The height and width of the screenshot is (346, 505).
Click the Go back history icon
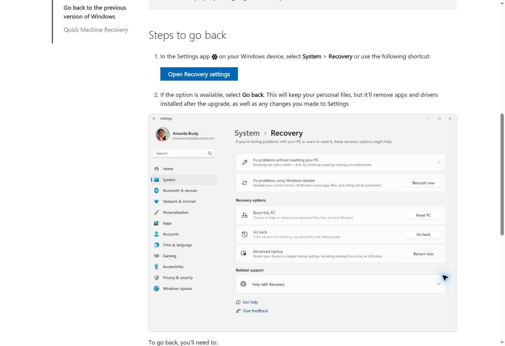245,234
